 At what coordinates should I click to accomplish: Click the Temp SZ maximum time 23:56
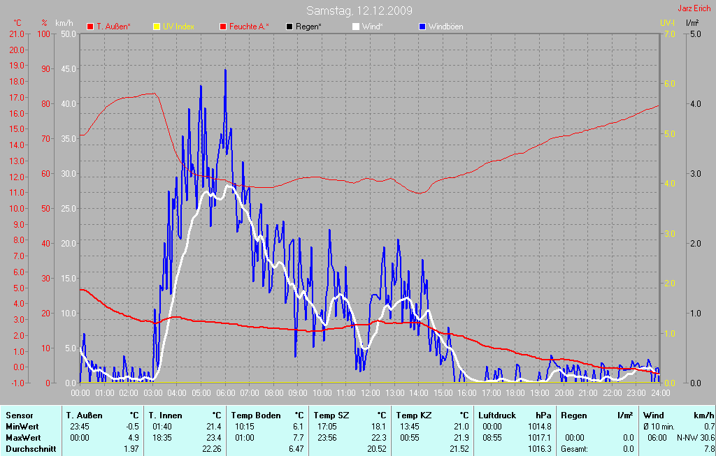coord(327,437)
